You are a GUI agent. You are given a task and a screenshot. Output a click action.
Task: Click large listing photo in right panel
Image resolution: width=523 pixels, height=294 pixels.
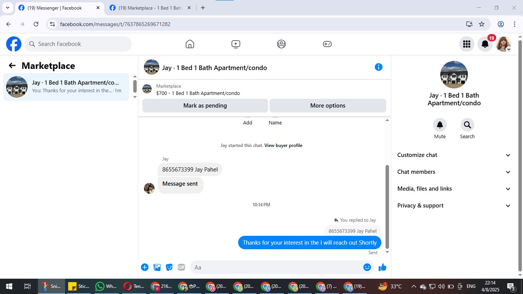(454, 75)
